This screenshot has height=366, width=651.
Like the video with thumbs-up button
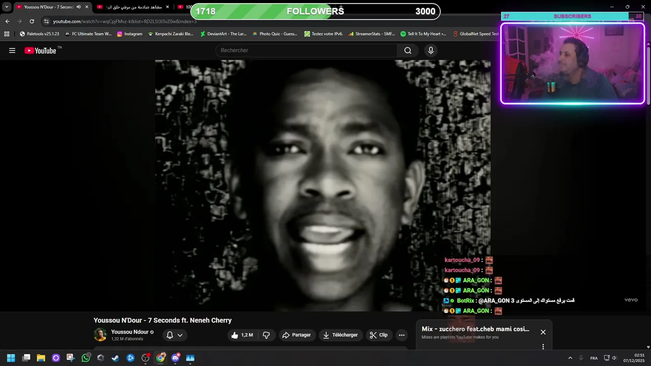click(242, 335)
